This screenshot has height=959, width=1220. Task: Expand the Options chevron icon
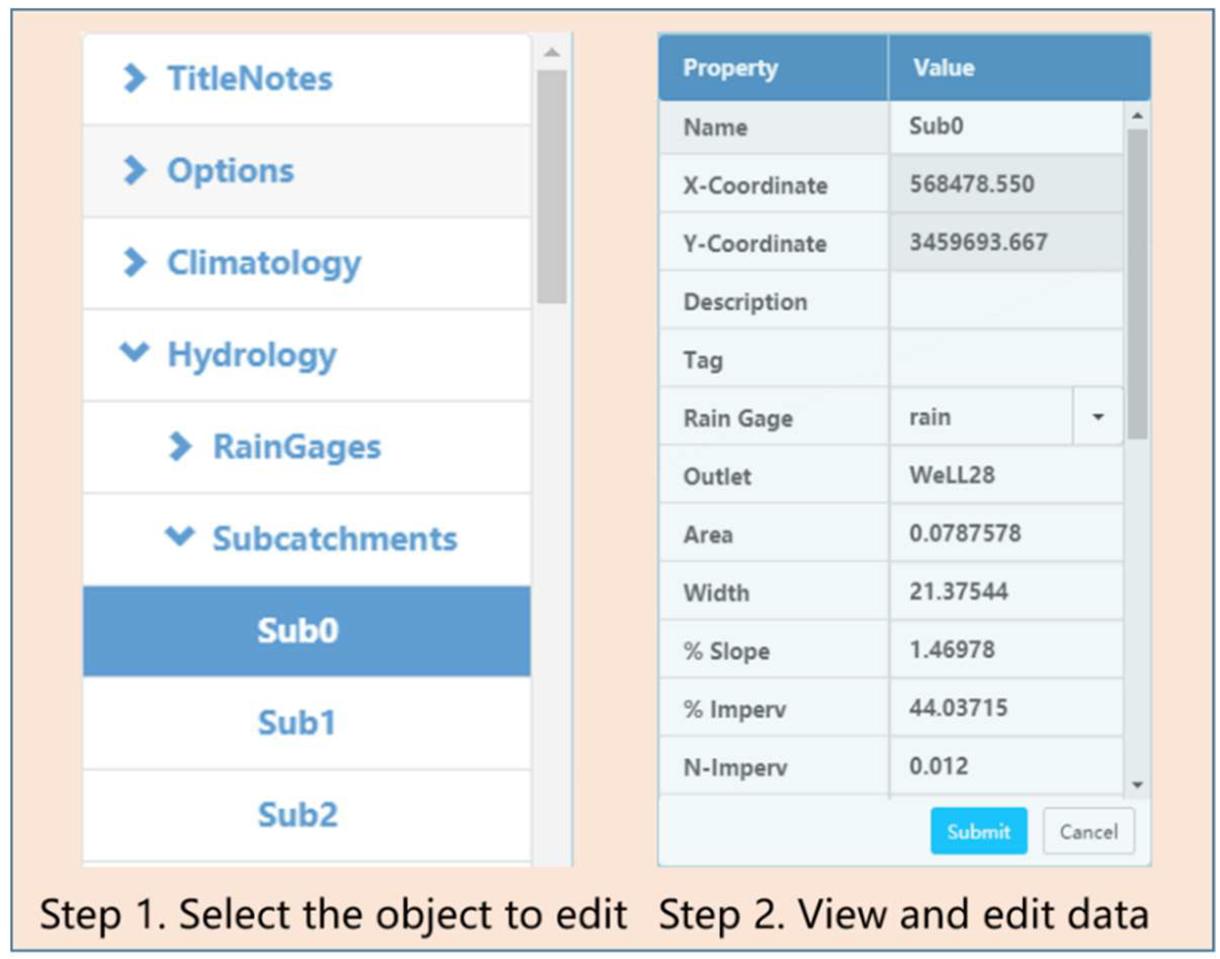point(134,170)
